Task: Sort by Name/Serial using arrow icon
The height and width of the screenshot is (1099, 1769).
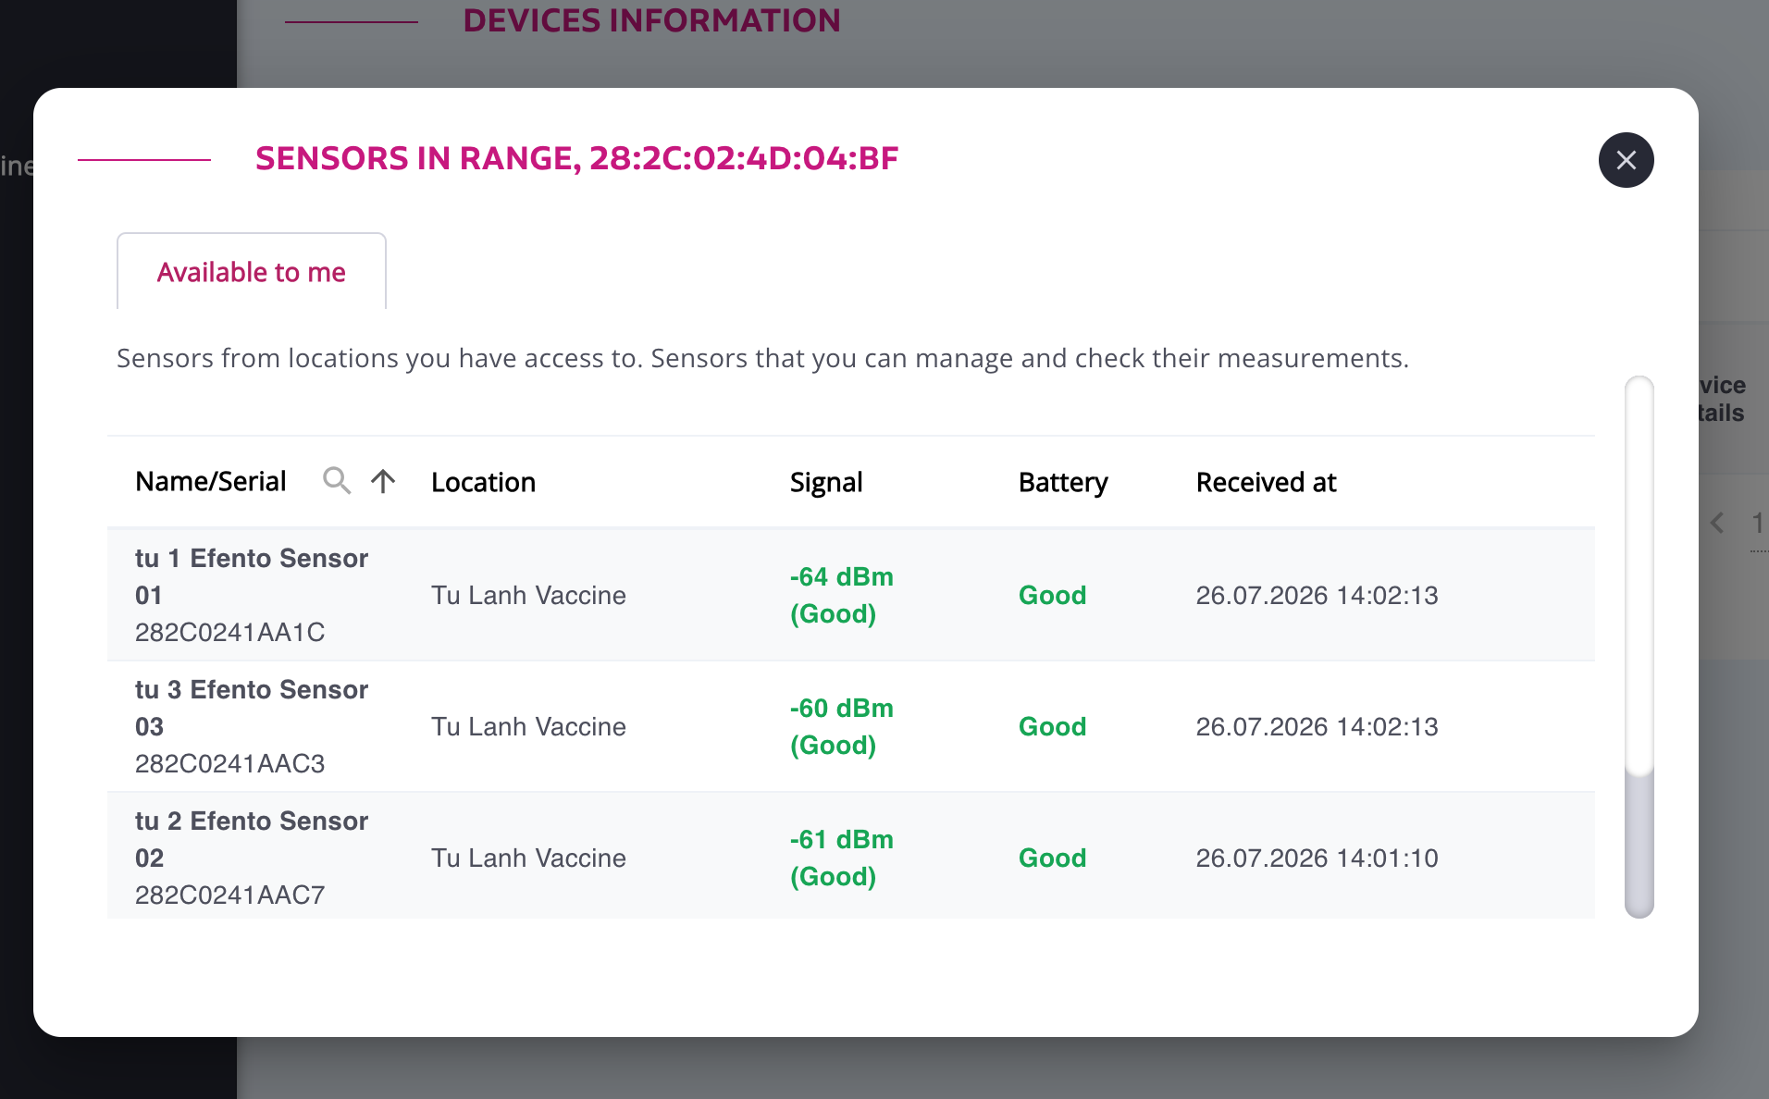Action: coord(383,481)
